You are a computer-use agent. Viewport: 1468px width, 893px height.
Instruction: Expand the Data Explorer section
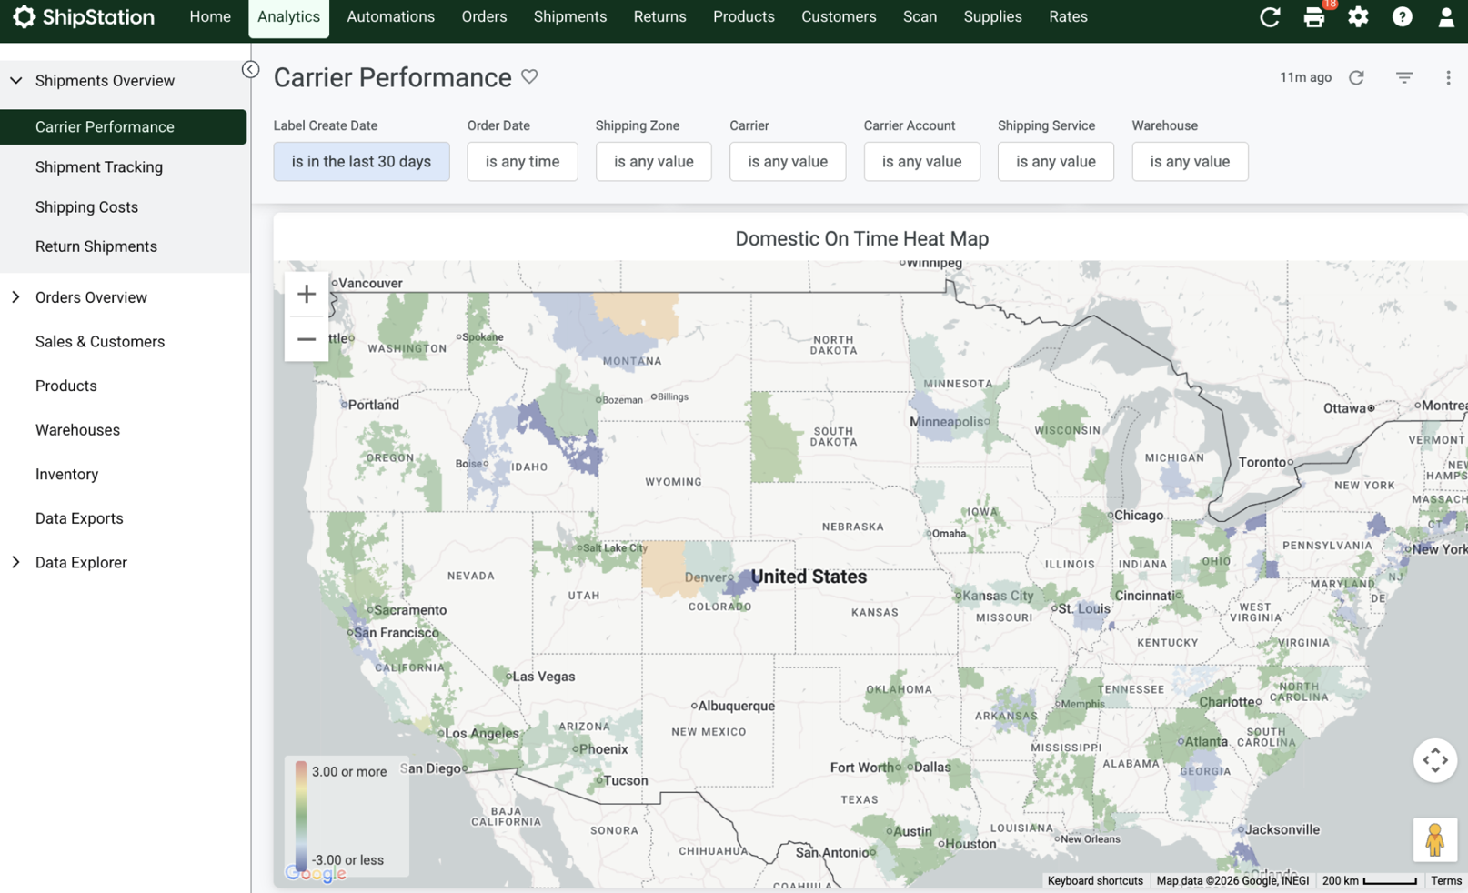pos(16,562)
